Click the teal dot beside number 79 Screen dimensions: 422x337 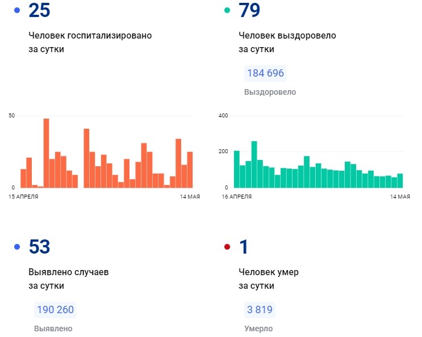[x=227, y=10]
